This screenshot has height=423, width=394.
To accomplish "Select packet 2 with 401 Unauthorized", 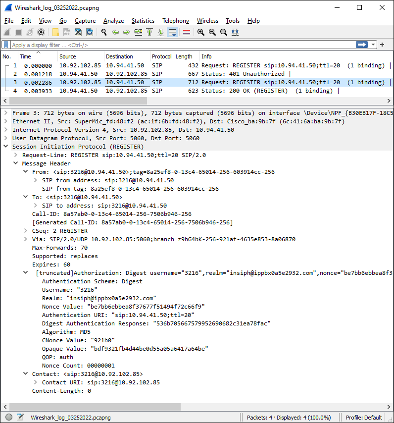I will 197,74.
